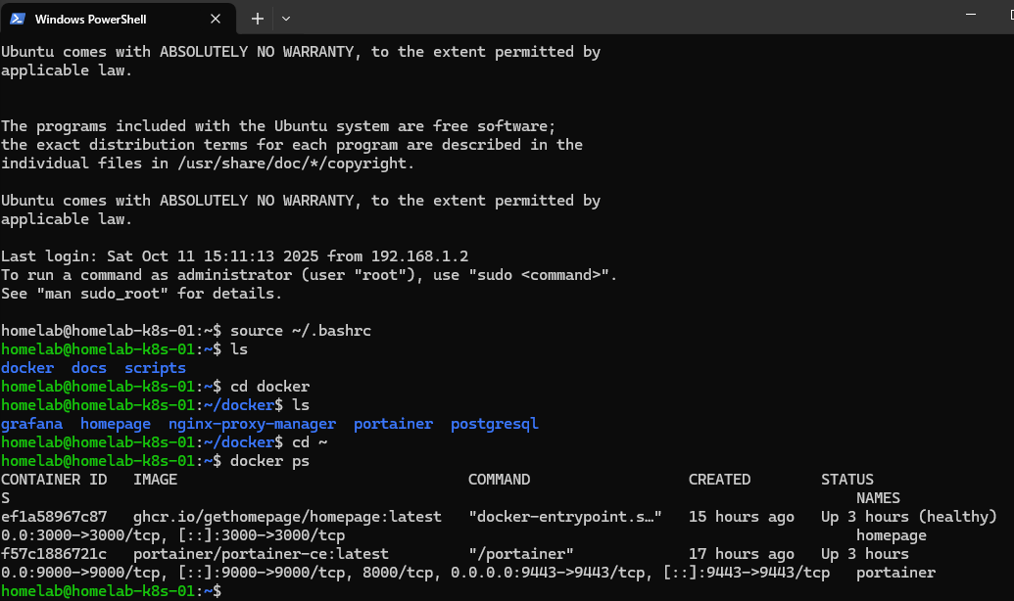The width and height of the screenshot is (1014, 601).
Task: Click the "docker-entrypoint.s…" command text
Action: [x=565, y=517]
